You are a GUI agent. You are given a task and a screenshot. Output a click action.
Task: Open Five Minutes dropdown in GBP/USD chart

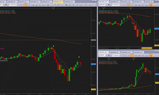(120, 5)
